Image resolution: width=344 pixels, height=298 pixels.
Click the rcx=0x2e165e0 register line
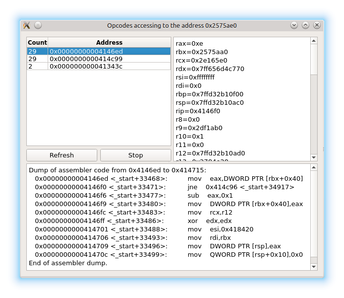(202, 61)
